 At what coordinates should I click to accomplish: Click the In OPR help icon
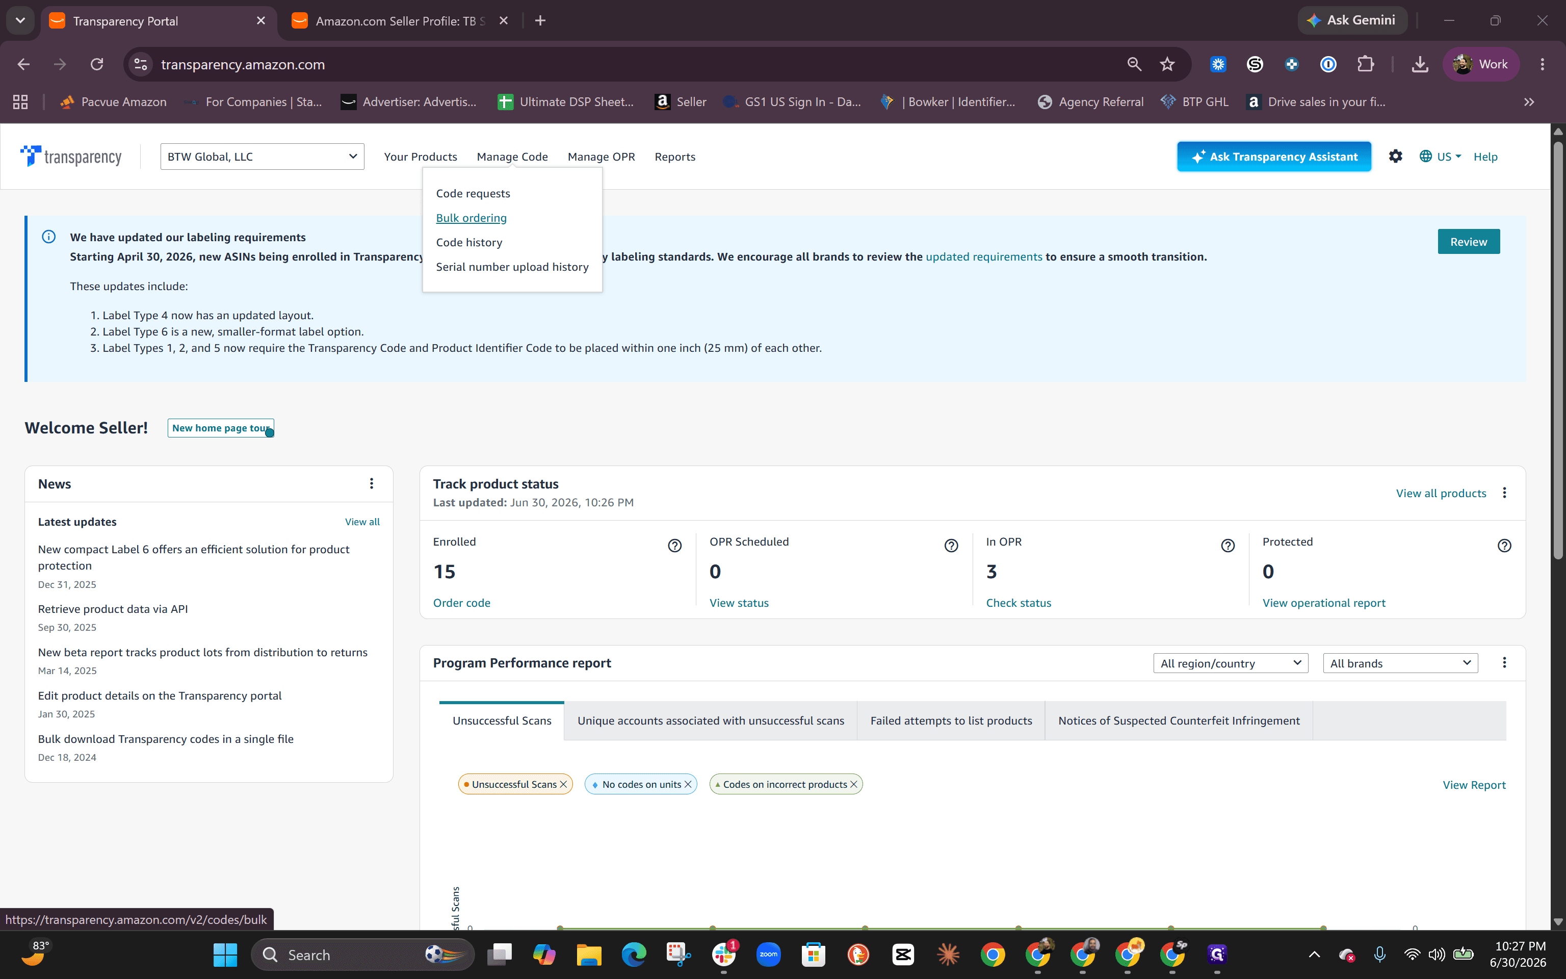tap(1228, 546)
